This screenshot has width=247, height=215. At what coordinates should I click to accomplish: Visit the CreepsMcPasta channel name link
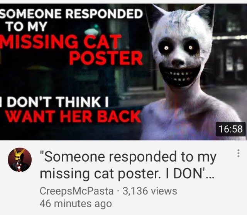tap(76, 191)
